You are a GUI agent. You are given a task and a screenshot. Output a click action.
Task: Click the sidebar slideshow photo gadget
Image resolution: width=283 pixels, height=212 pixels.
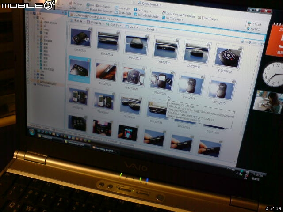point(268,102)
